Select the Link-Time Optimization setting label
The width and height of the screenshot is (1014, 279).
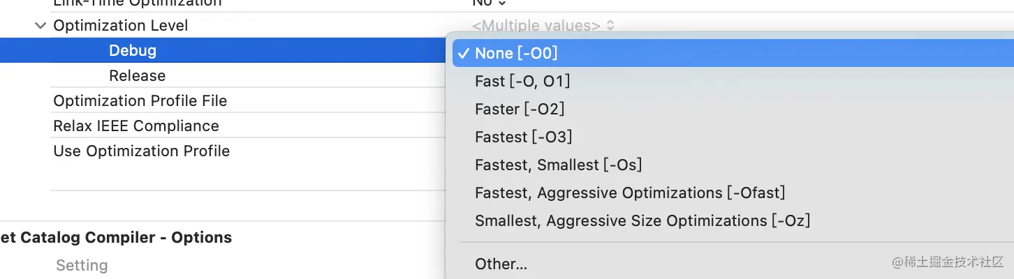[x=137, y=3]
